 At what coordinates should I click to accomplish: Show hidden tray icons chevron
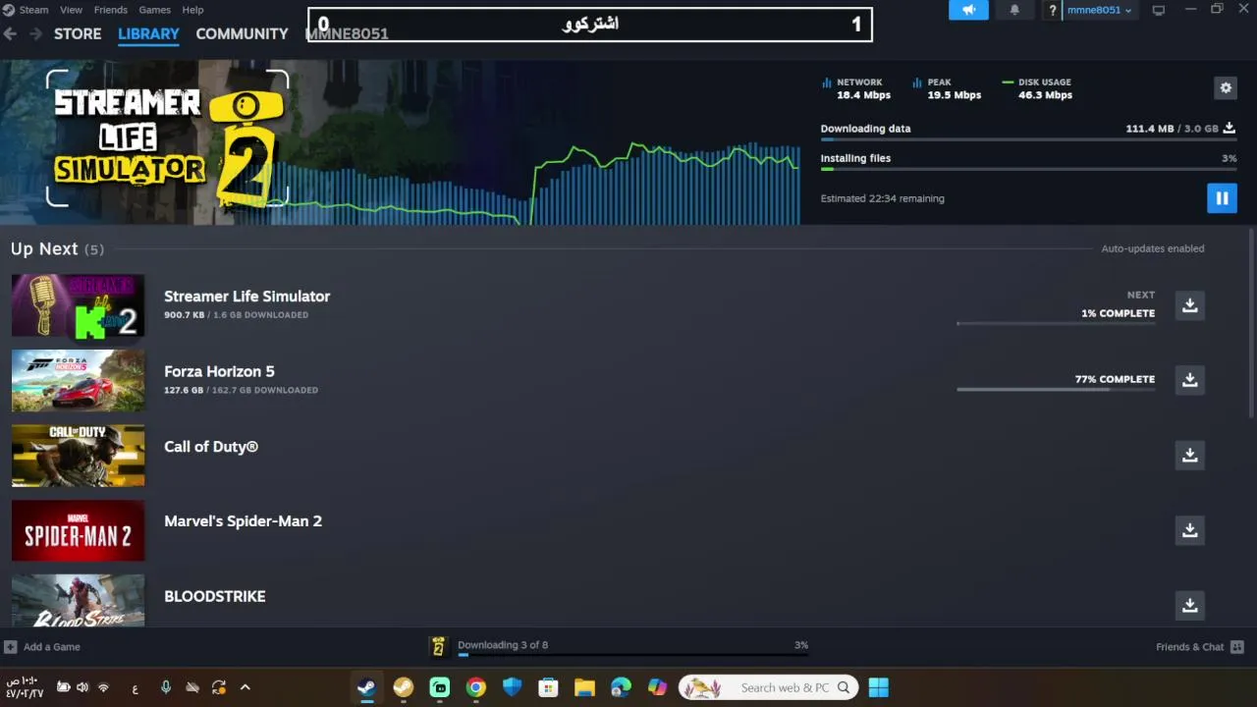pyautogui.click(x=245, y=687)
